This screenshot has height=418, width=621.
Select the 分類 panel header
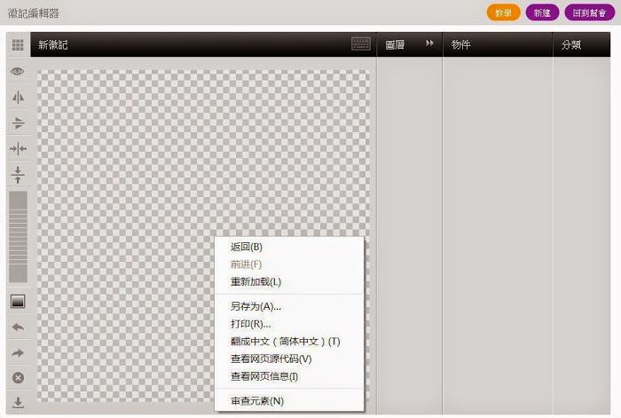[571, 44]
